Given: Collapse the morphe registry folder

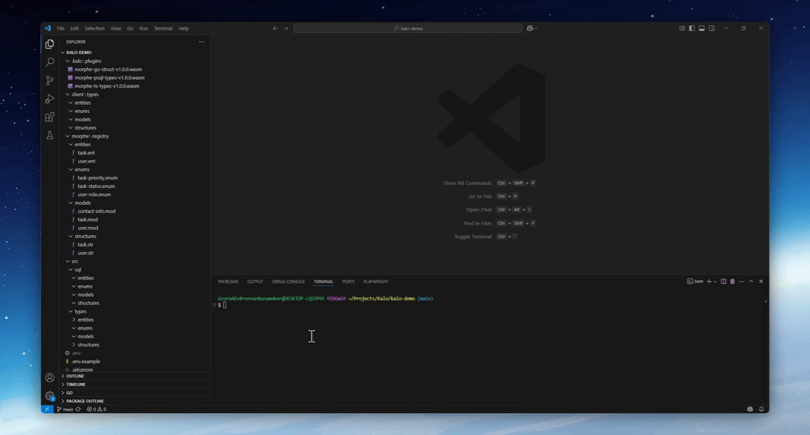Looking at the screenshot, I should (90, 137).
